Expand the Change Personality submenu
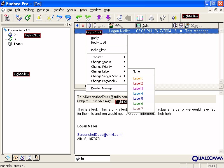Image resolution: width=224 pixels, height=168 pixels. click(x=107, y=81)
